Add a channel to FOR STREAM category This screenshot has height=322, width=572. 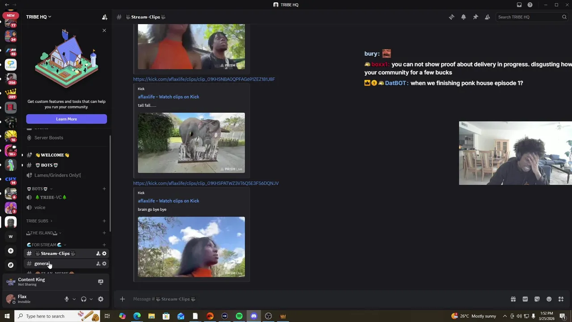click(104, 245)
